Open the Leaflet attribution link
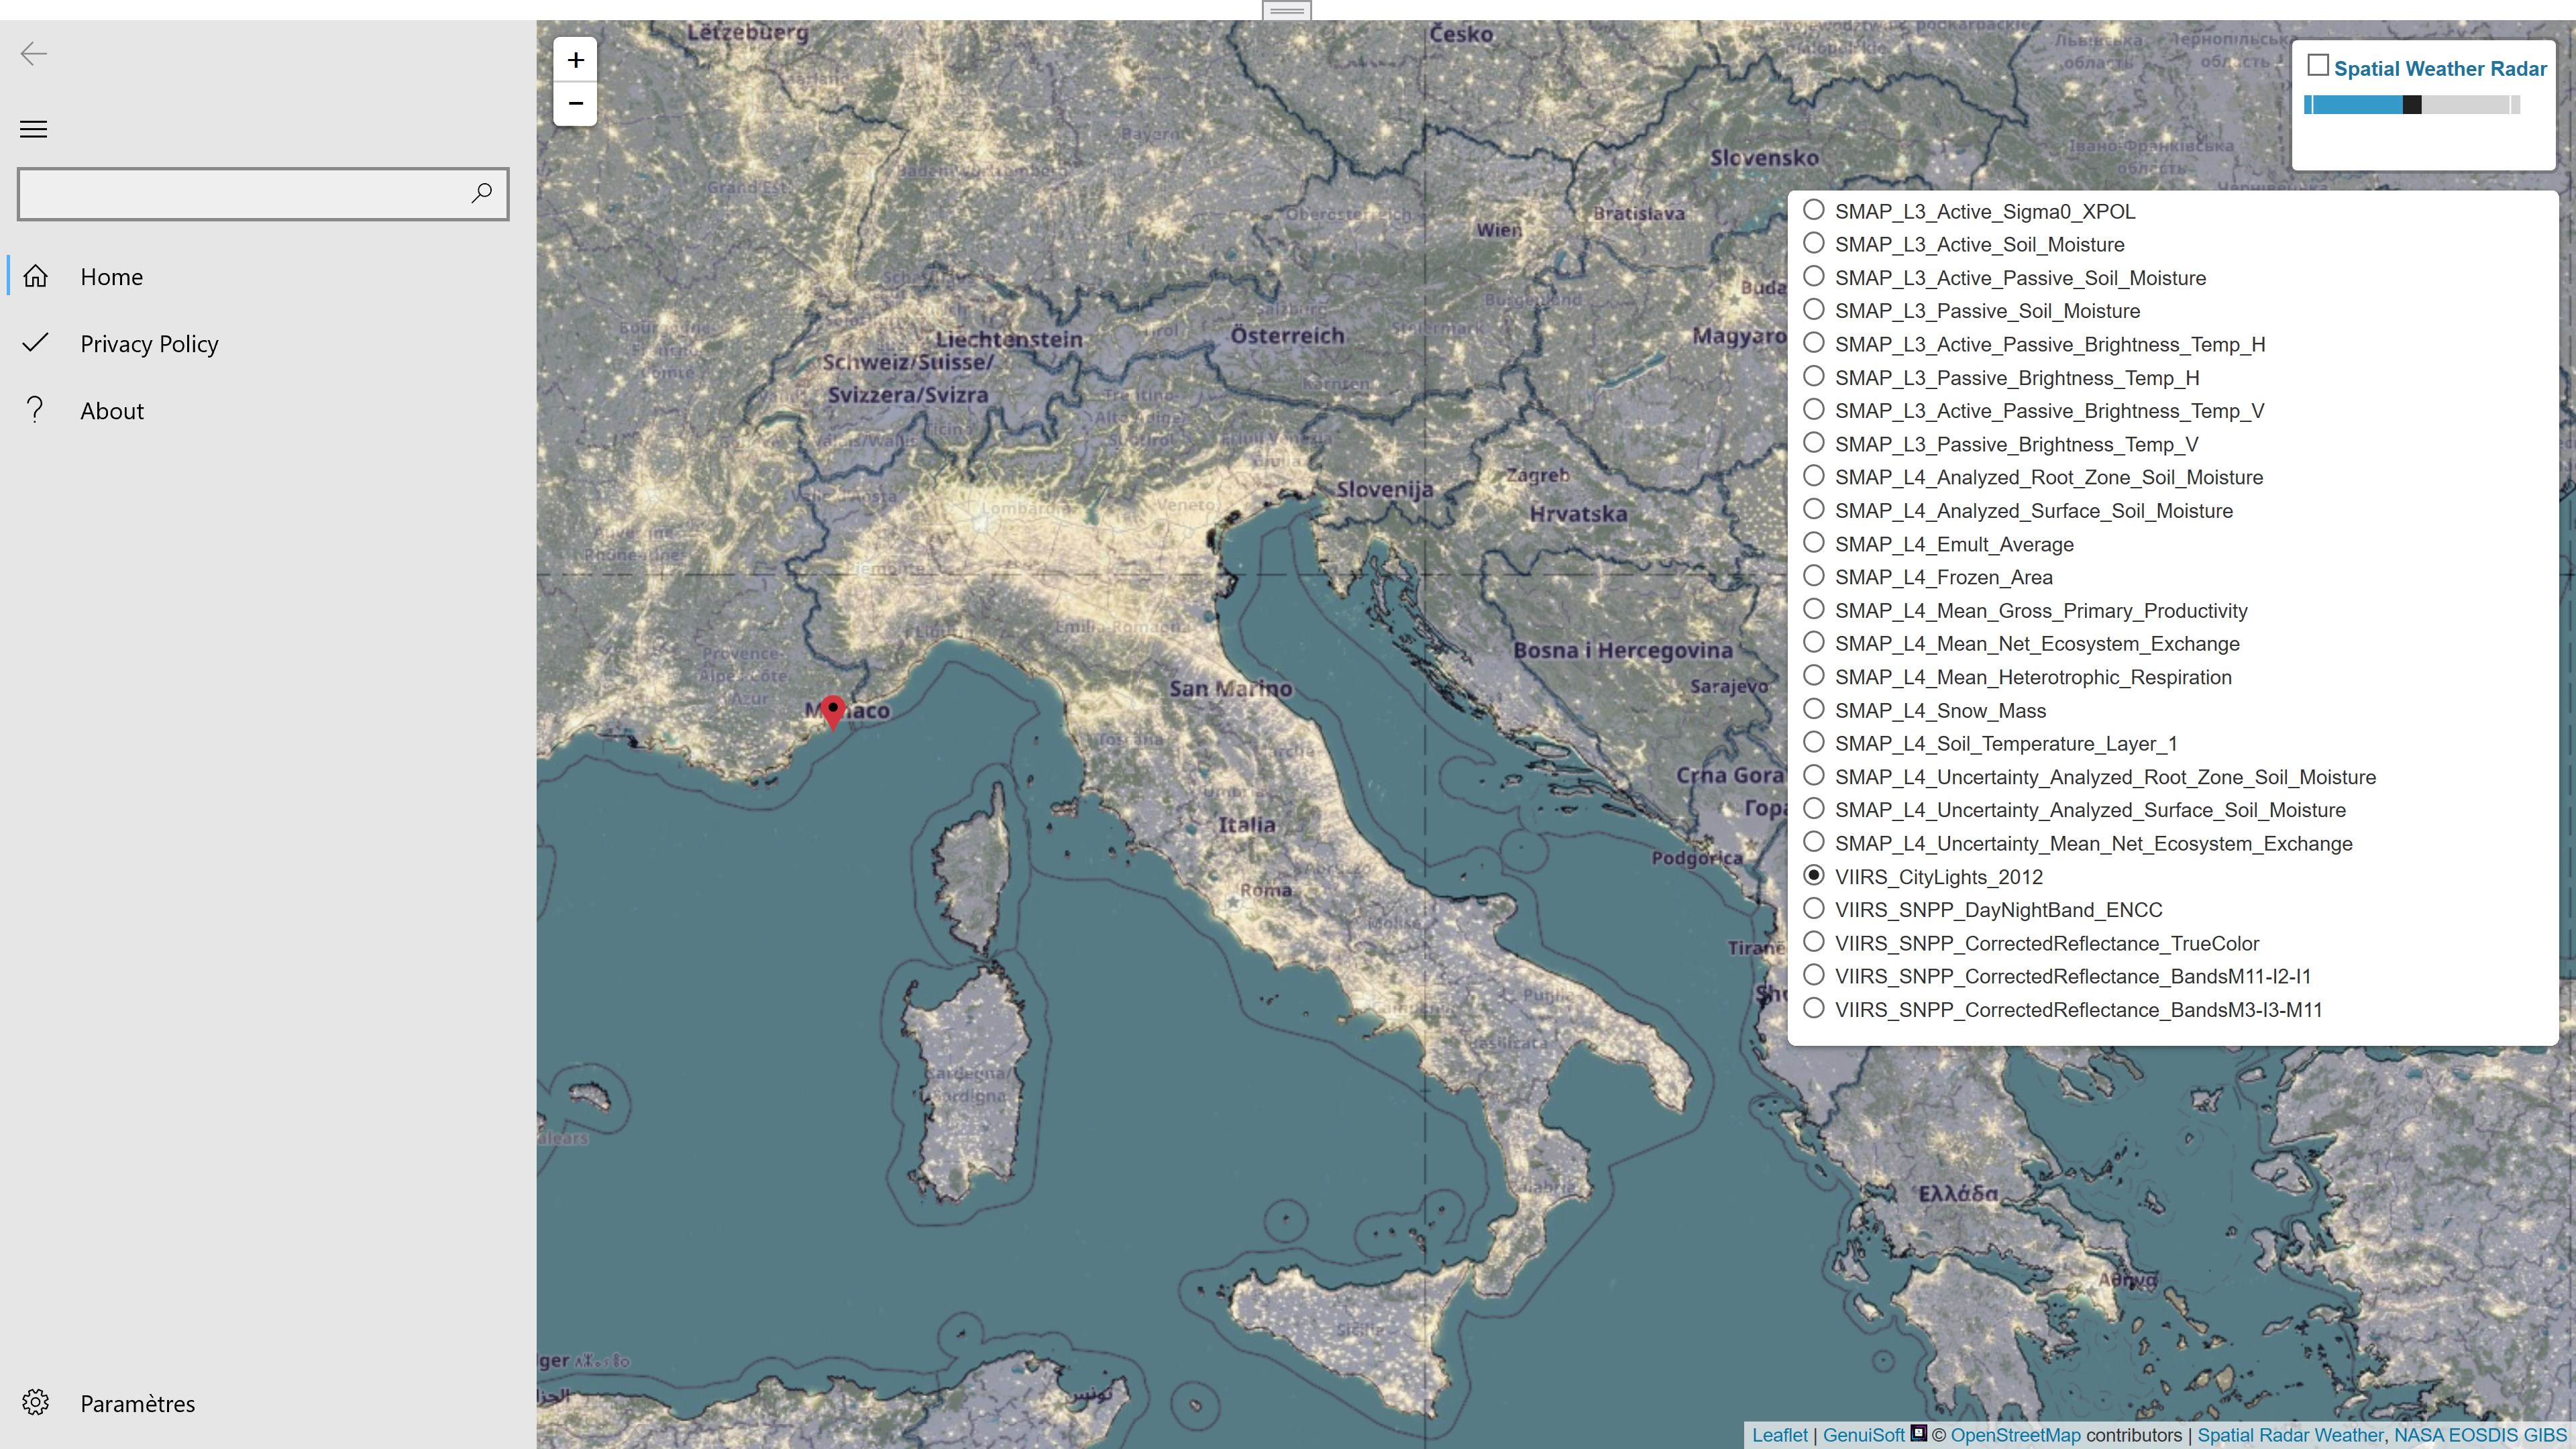Screen dimensions: 2576x1449 coord(1779,1435)
